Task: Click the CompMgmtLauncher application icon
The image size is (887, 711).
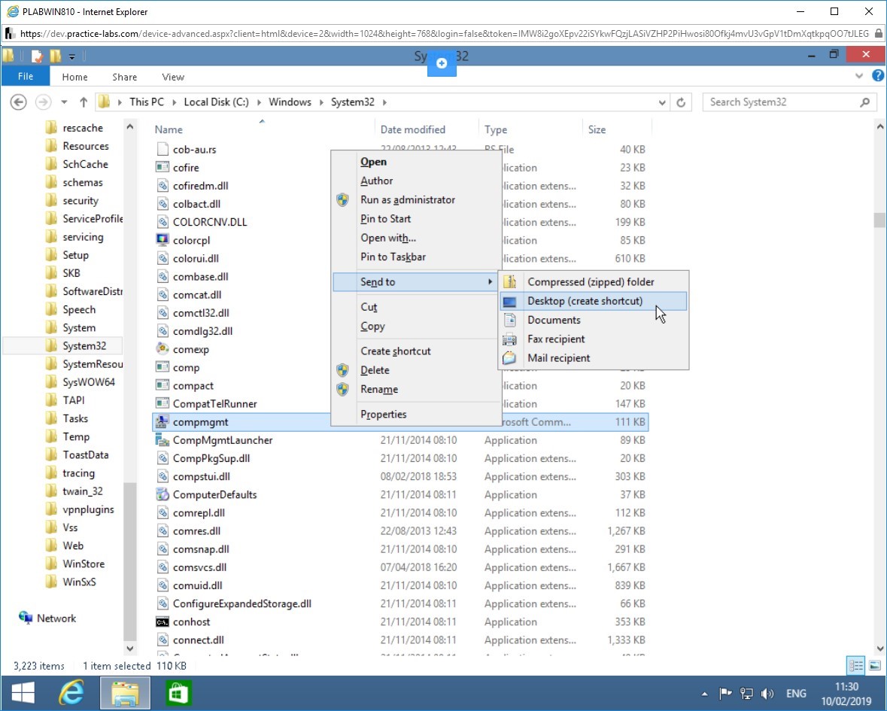Action: click(x=163, y=440)
